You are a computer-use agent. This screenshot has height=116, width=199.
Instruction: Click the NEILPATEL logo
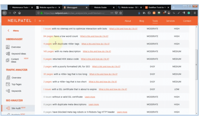point(19,21)
